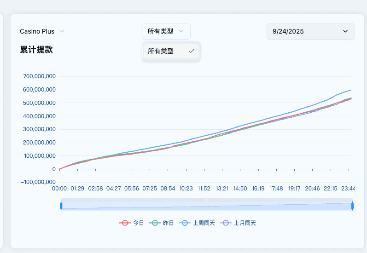Image resolution: width=367 pixels, height=253 pixels.
Task: Click the 上月同天 legend label
Action: click(245, 223)
